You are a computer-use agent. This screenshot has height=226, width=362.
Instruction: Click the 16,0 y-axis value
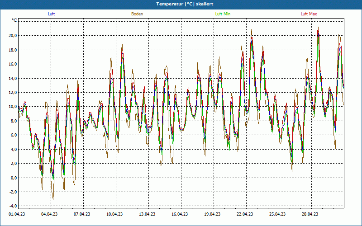[13, 64]
